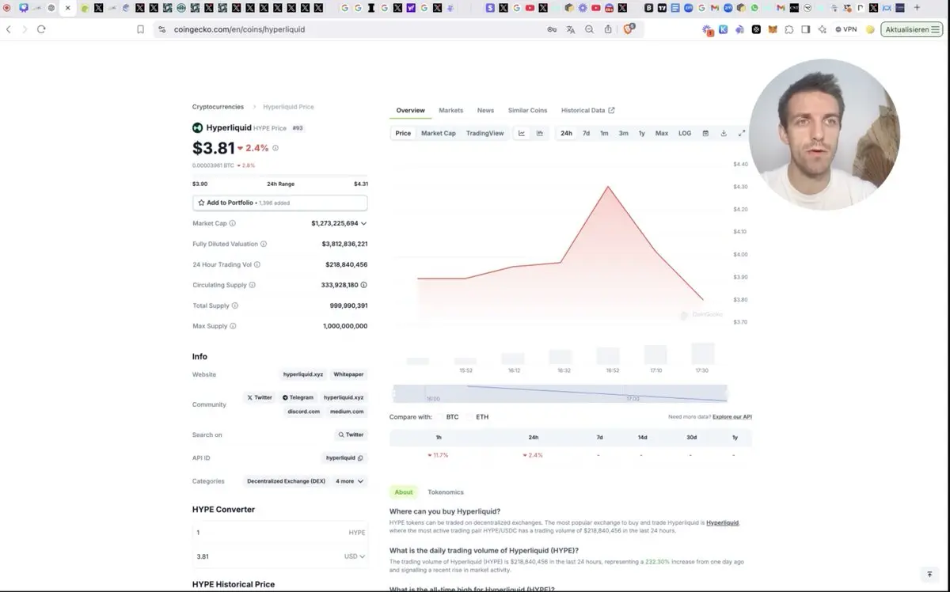Download the chart data
Image resolution: width=950 pixels, height=592 pixels.
coord(724,133)
